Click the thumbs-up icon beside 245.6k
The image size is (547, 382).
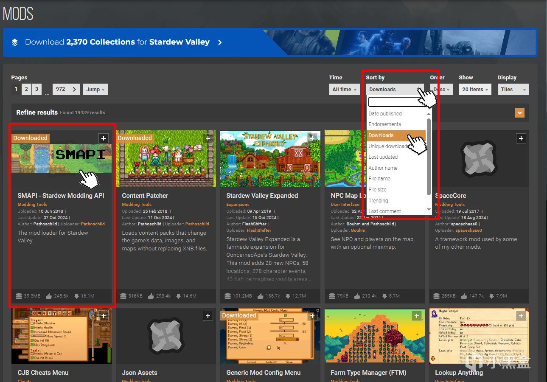[x=48, y=296]
